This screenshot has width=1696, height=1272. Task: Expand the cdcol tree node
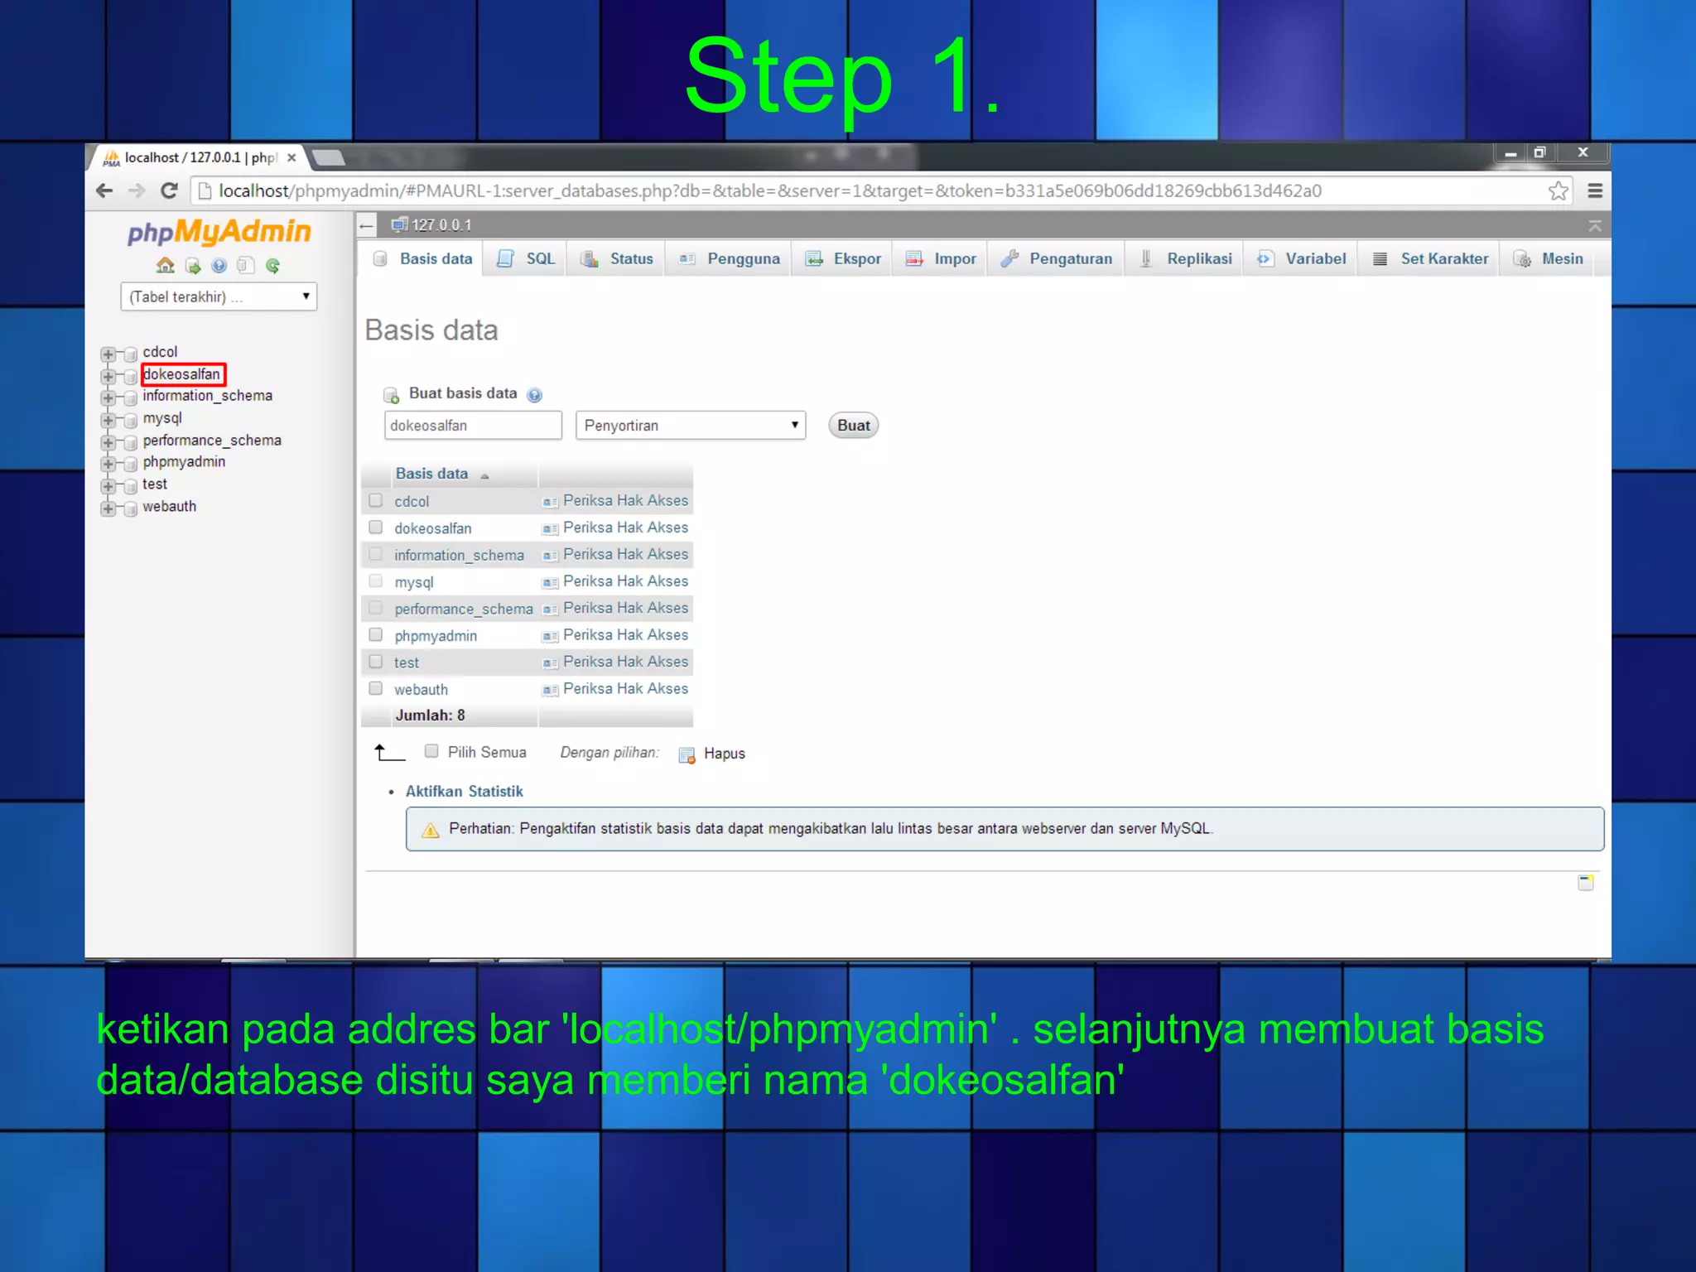108,354
